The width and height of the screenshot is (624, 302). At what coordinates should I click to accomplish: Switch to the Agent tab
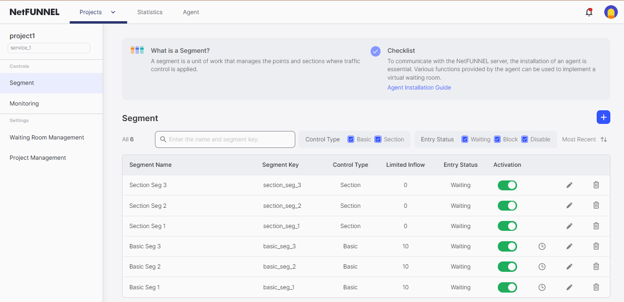(x=191, y=12)
